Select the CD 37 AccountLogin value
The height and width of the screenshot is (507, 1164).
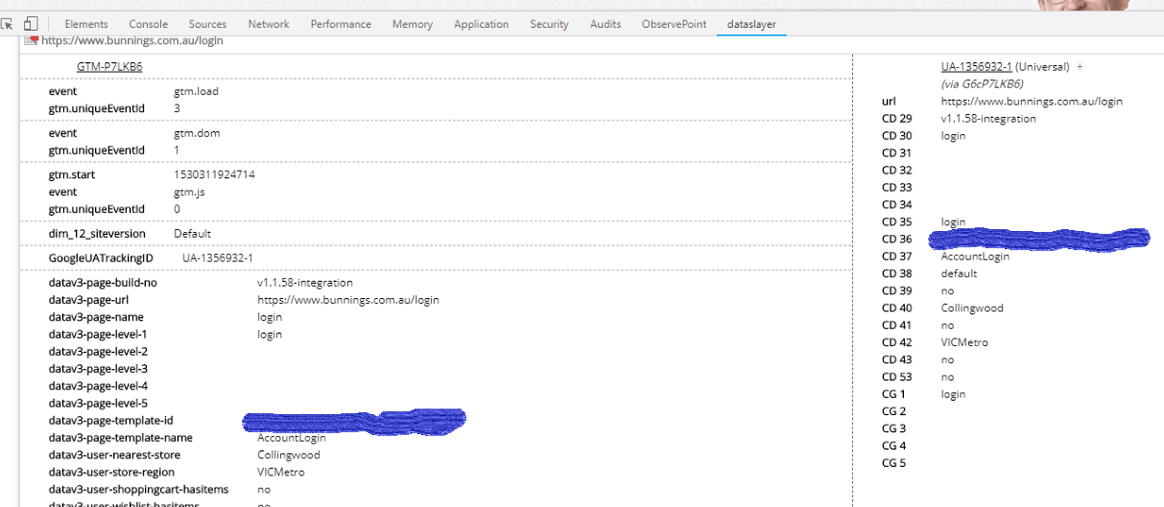(x=975, y=257)
